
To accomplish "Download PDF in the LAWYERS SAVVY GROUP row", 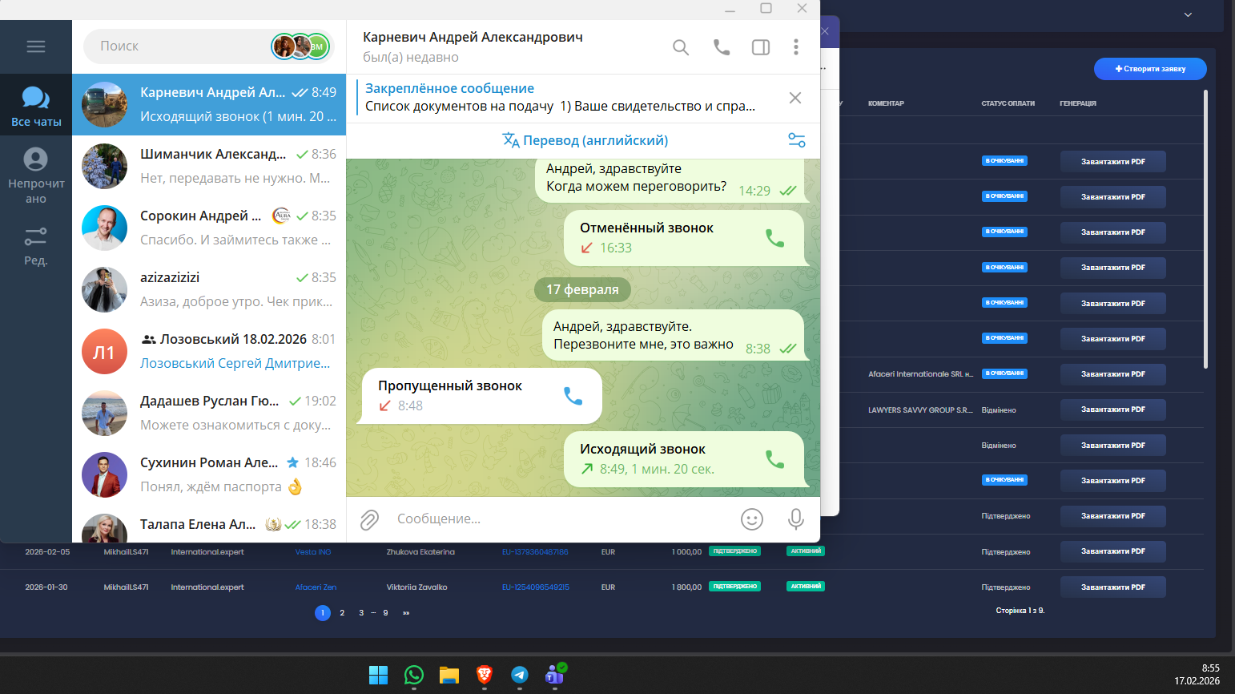I will (1112, 410).
